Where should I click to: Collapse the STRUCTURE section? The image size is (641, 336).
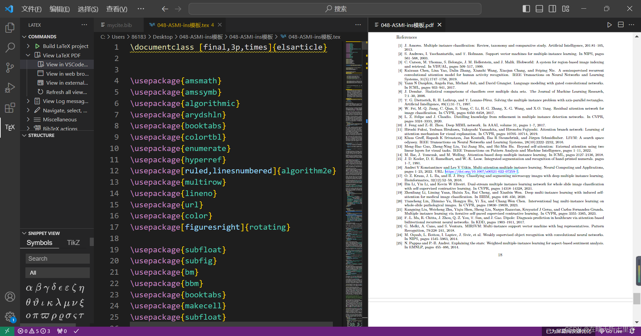coord(24,135)
